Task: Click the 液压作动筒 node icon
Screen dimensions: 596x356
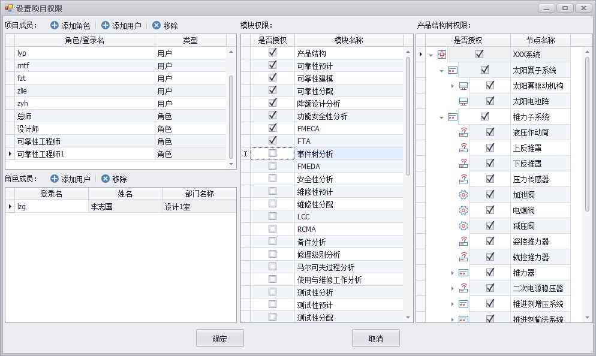Action: pyautogui.click(x=463, y=132)
